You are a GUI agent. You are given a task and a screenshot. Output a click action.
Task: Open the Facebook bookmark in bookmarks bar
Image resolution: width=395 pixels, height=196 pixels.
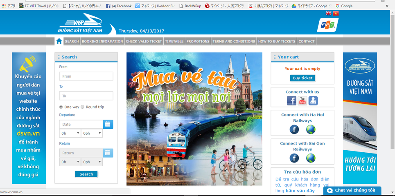tap(119, 6)
